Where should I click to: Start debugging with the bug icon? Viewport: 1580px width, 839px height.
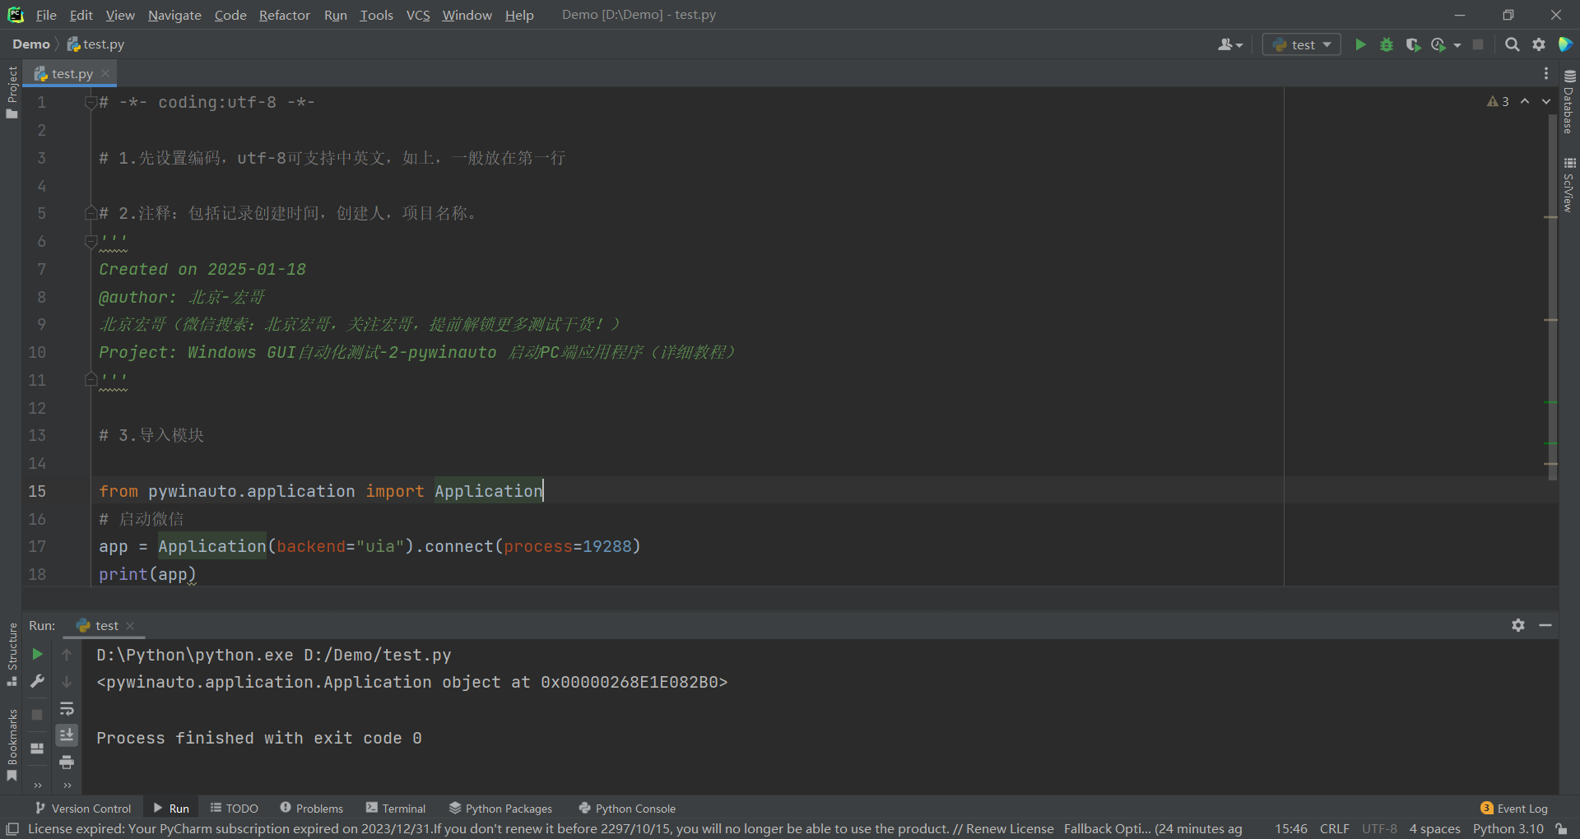point(1387,44)
